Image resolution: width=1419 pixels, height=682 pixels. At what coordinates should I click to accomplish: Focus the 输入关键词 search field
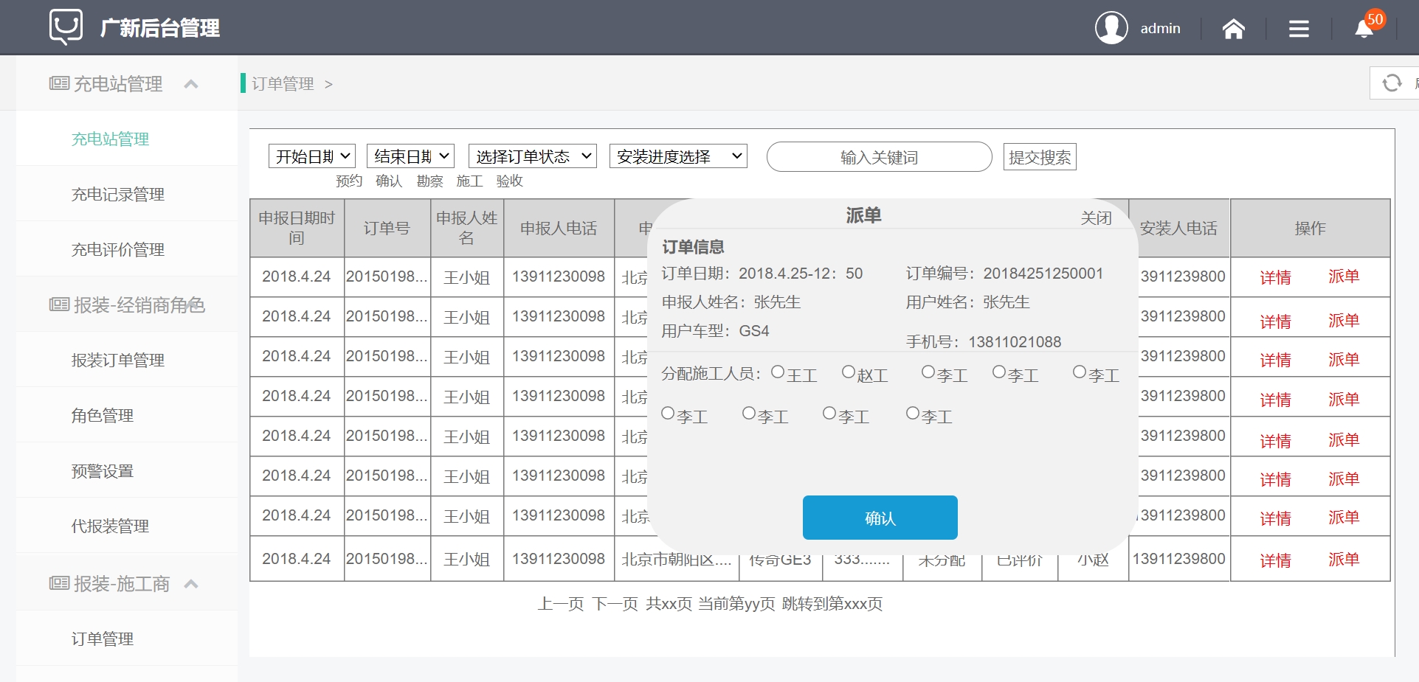(x=879, y=157)
